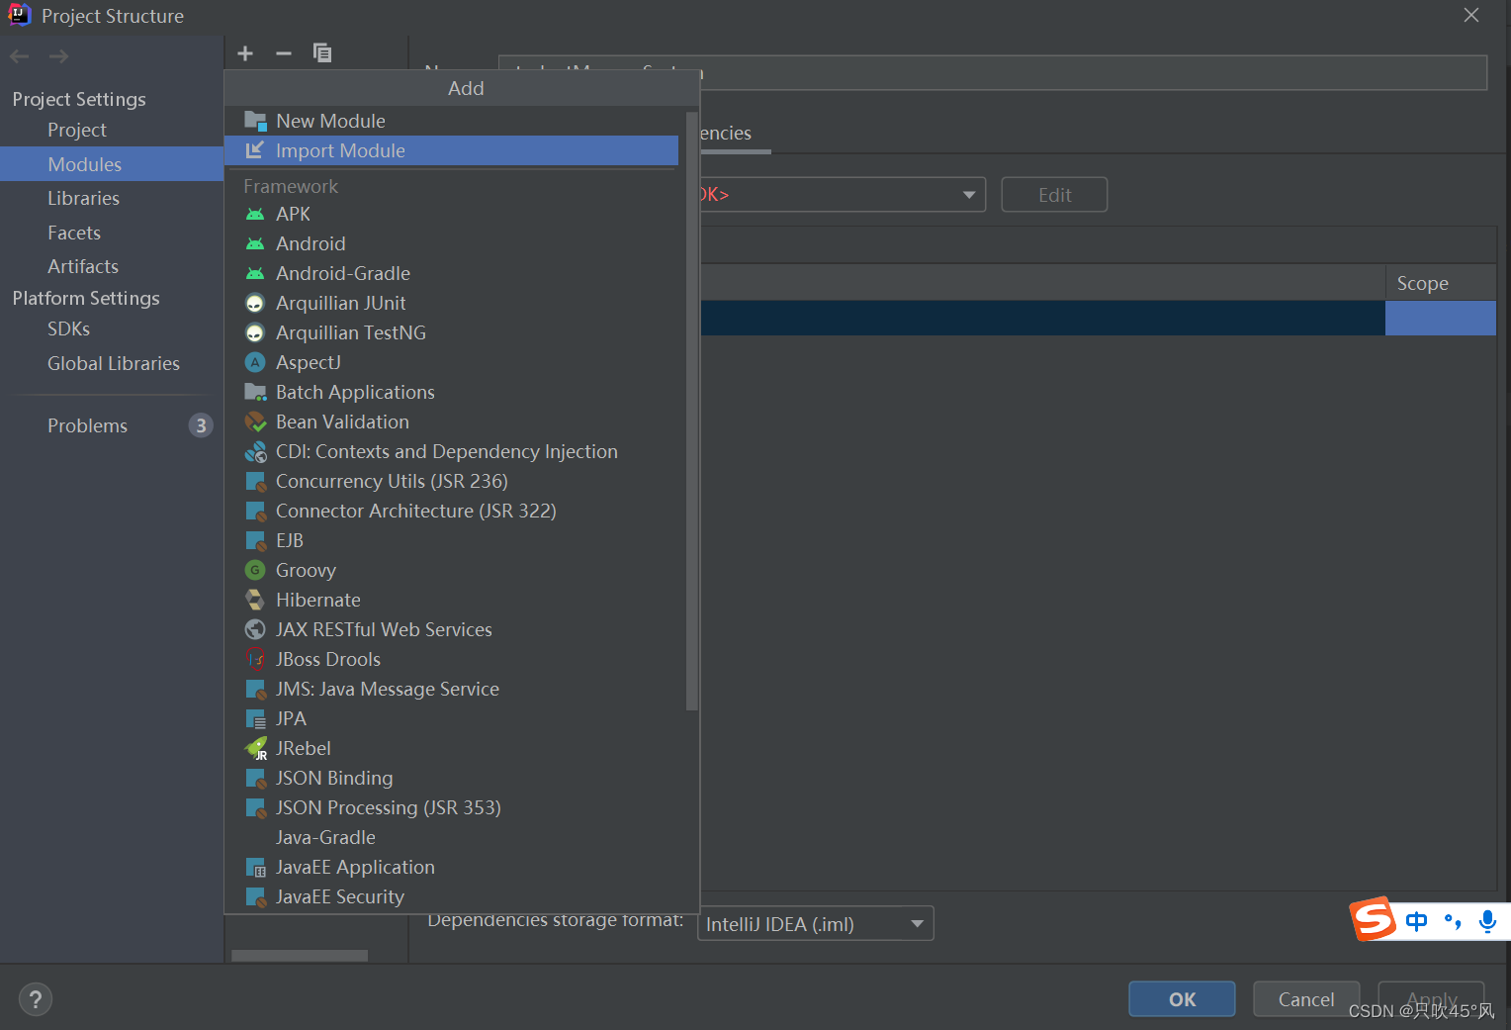The image size is (1511, 1030).
Task: Open Artifacts settings
Action: [x=112, y=266]
